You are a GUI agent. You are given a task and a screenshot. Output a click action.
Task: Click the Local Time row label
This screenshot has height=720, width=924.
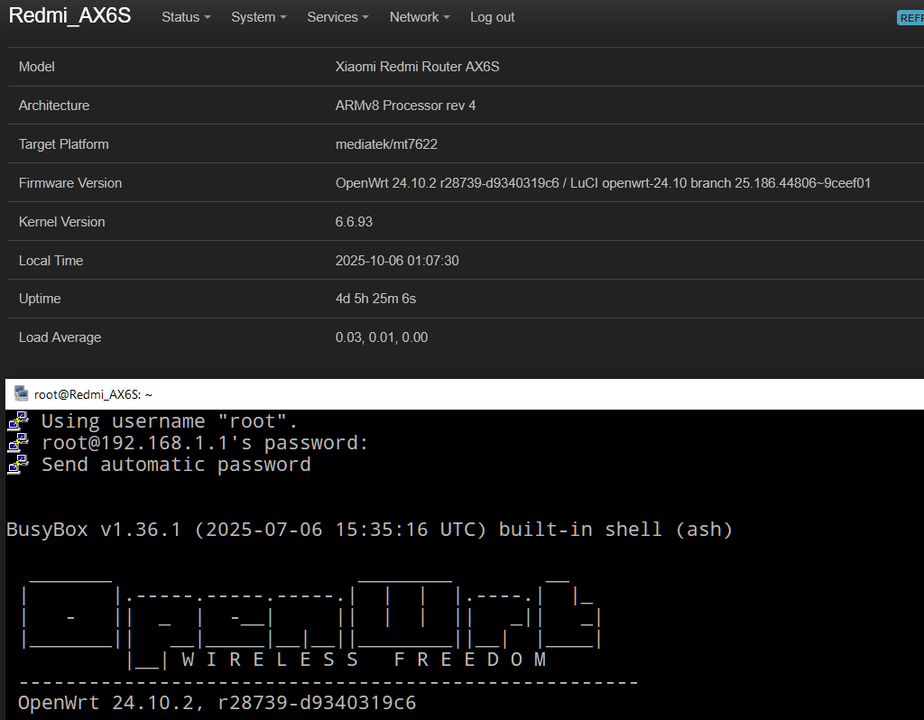[x=51, y=261]
